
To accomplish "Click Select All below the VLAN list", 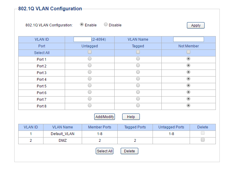I will pos(105,151).
